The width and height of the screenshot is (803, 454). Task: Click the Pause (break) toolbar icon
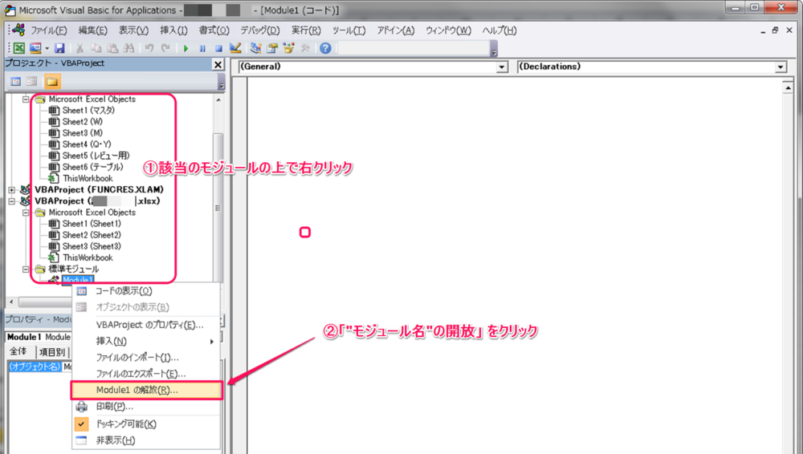coord(202,48)
